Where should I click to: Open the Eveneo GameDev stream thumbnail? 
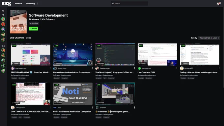point(115,94)
